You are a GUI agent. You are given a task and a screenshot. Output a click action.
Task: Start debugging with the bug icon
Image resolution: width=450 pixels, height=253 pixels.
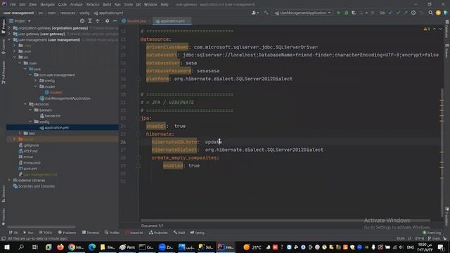click(346, 13)
